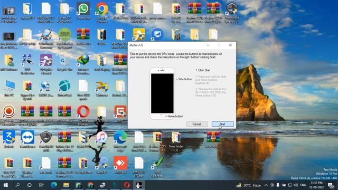Close the iRa1n v1.6 window
The width and height of the screenshot is (338, 190).
[x=230, y=45]
